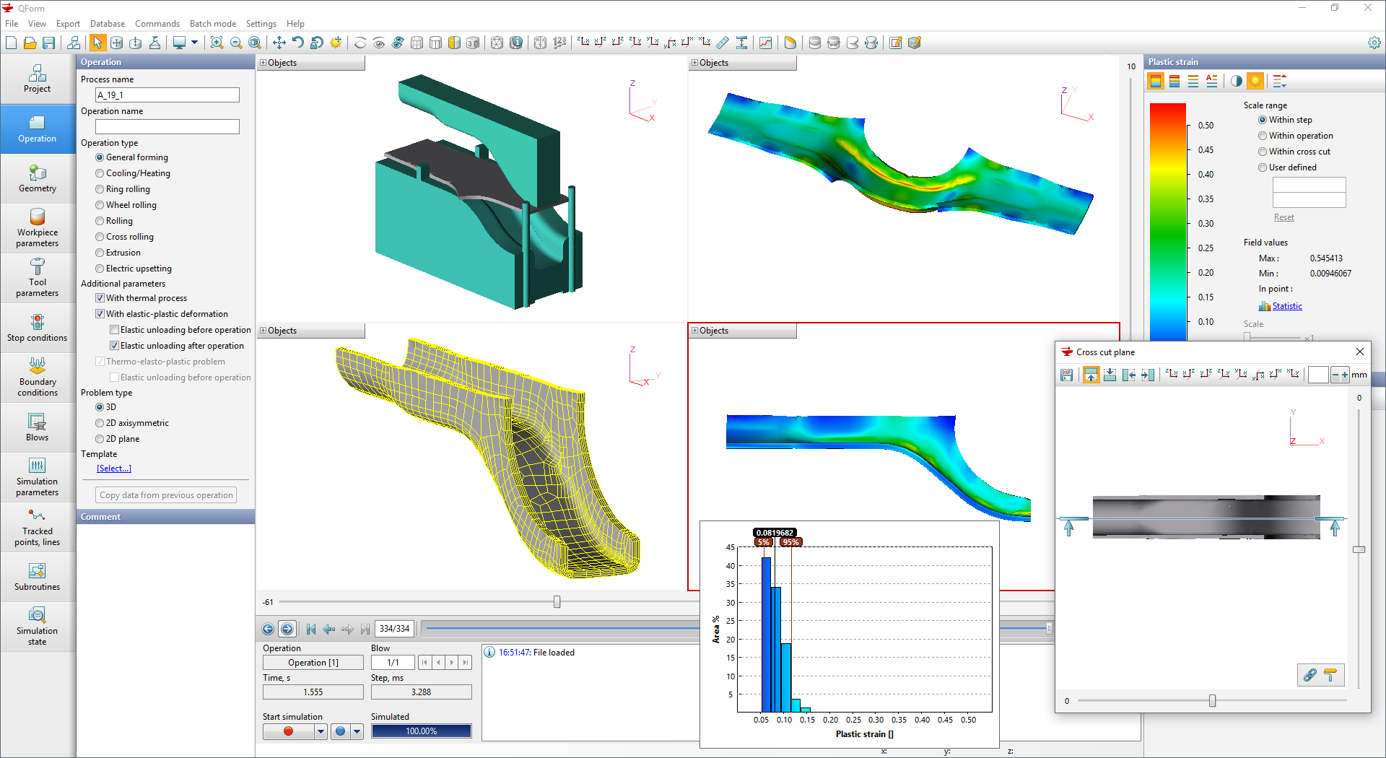The image size is (1386, 758).
Task: Expand Objects tree in bottom-right viewport
Action: [695, 331]
